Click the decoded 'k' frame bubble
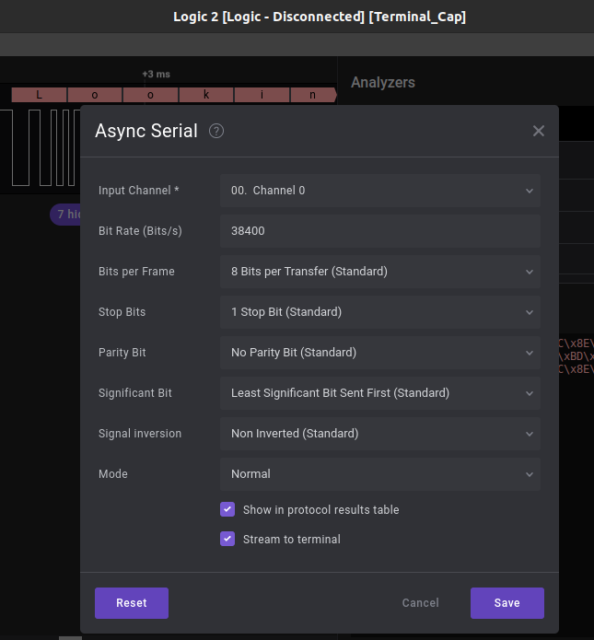Screen dimensions: 594x640 point(206,95)
